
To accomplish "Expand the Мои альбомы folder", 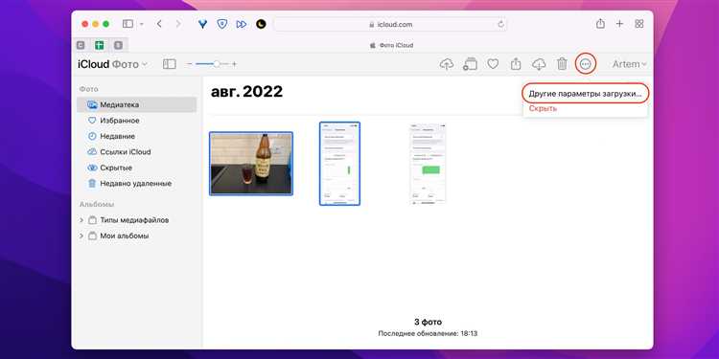I will 81,236.
